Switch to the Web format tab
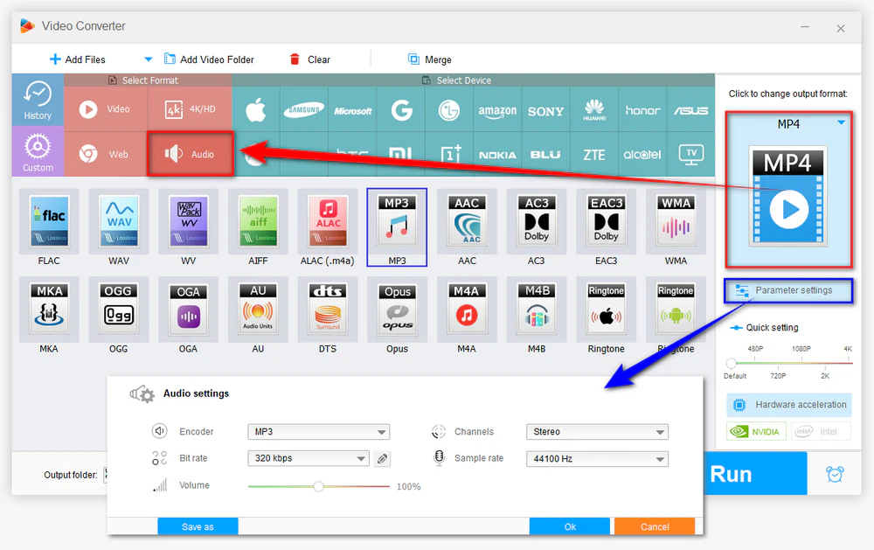Viewport: 874px width, 550px height. [106, 154]
